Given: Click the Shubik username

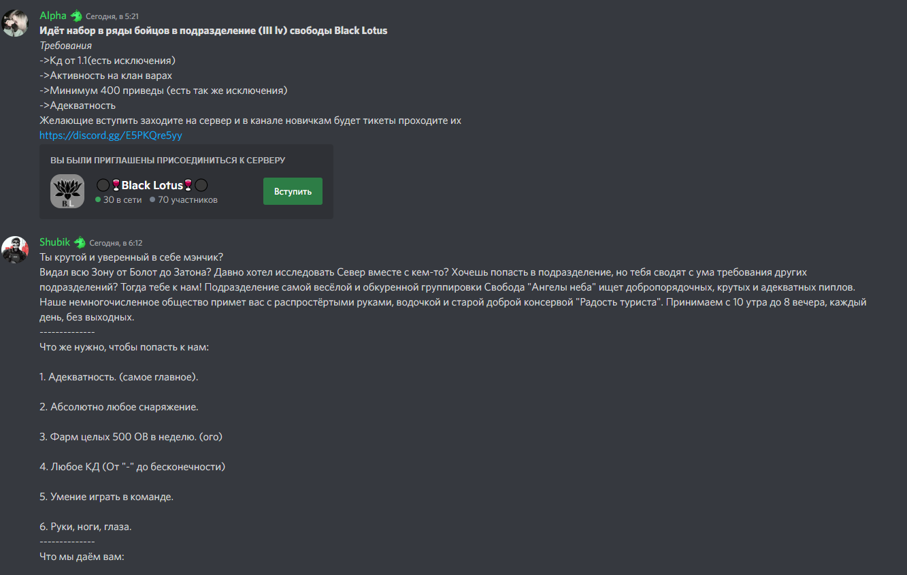Looking at the screenshot, I should 54,242.
